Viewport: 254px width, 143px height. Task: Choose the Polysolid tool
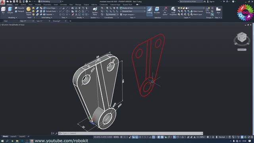[x=19, y=8]
